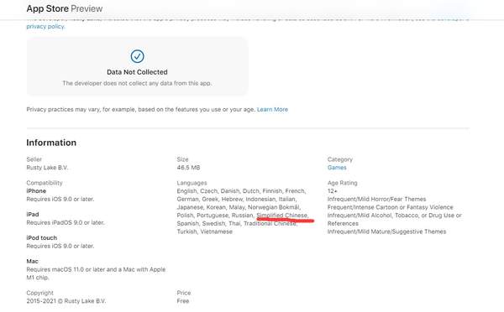This screenshot has width=504, height=312.
Task: Open the developer's privacy policy link
Action: click(x=45, y=26)
